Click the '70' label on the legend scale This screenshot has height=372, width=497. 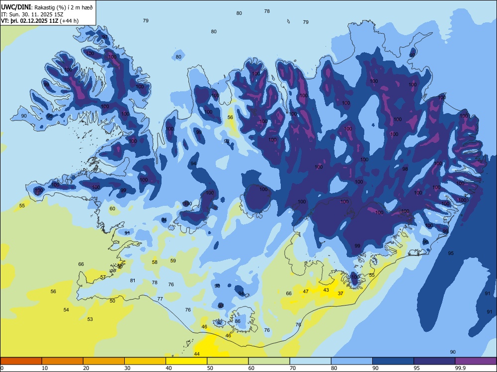tap(293, 368)
